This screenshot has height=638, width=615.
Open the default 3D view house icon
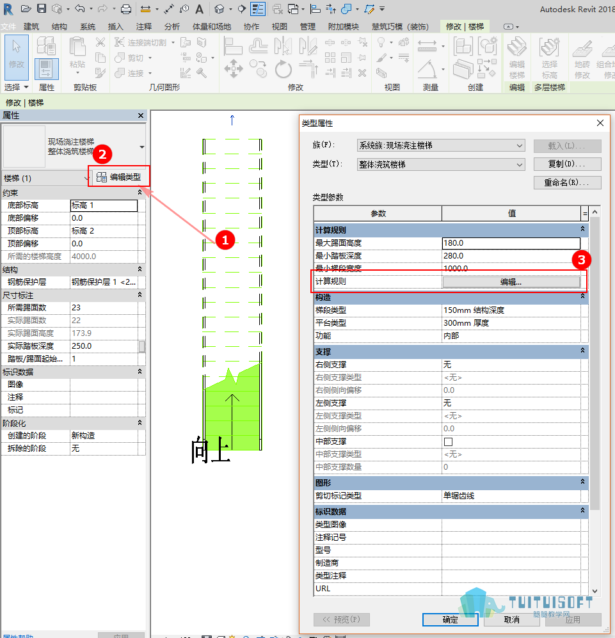pos(219,8)
